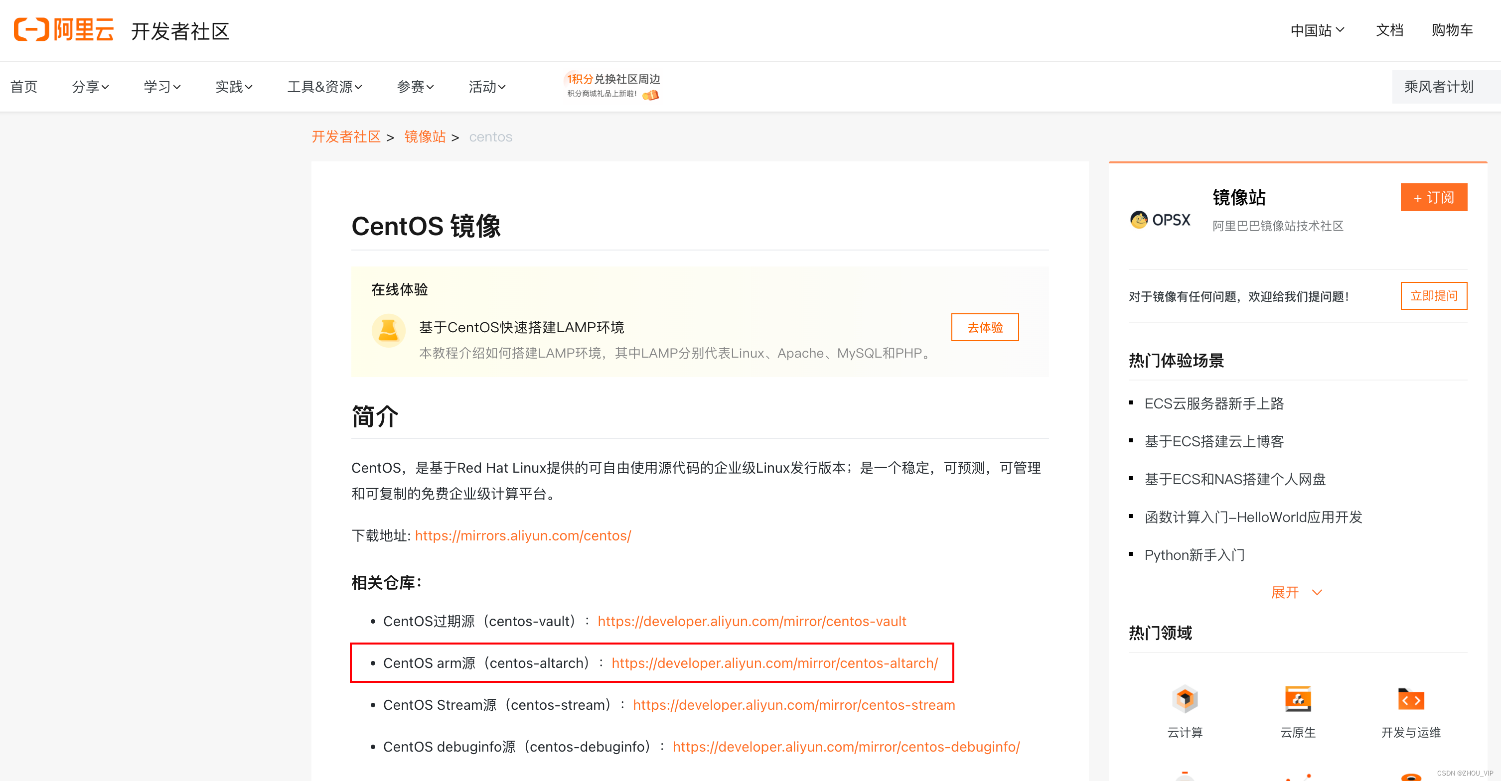Open 文档 in top header

[1390, 30]
